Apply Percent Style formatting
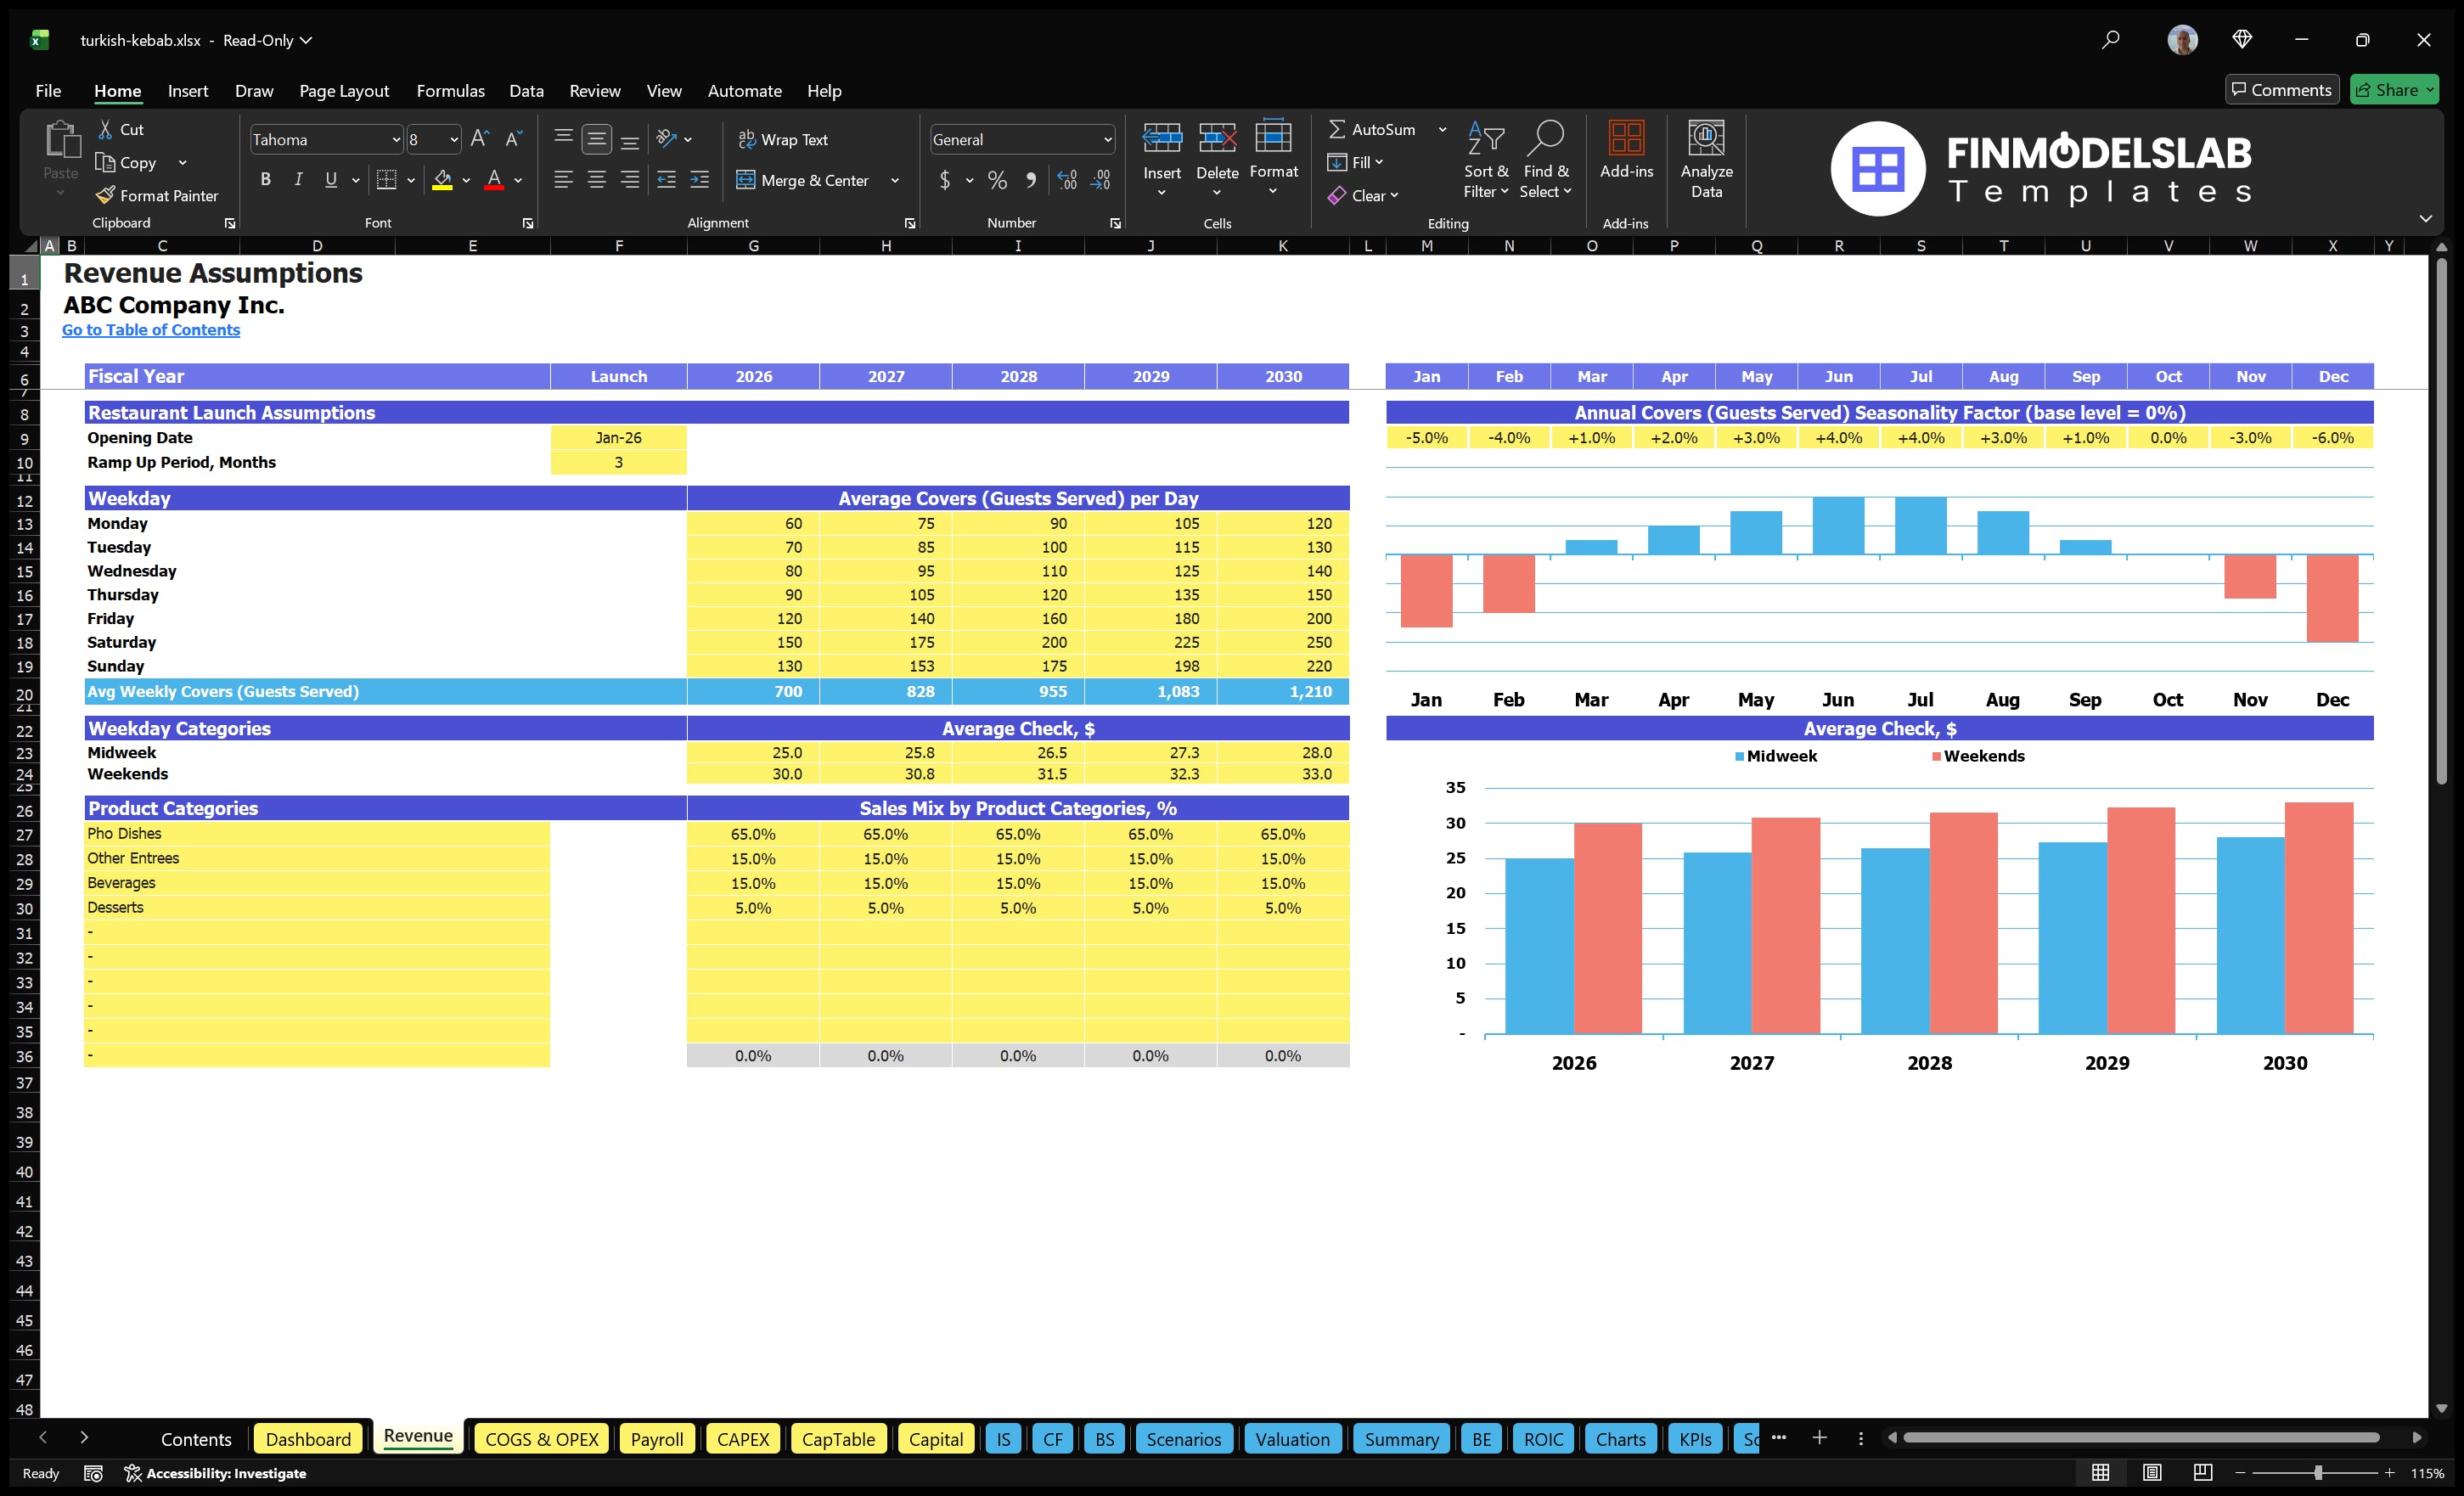 coord(997,181)
